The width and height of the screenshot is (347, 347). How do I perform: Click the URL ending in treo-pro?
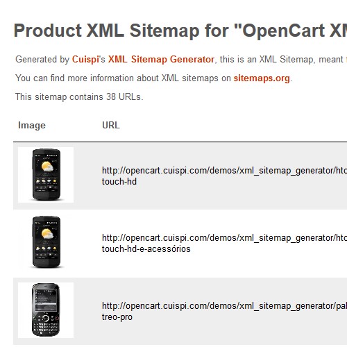(224, 312)
